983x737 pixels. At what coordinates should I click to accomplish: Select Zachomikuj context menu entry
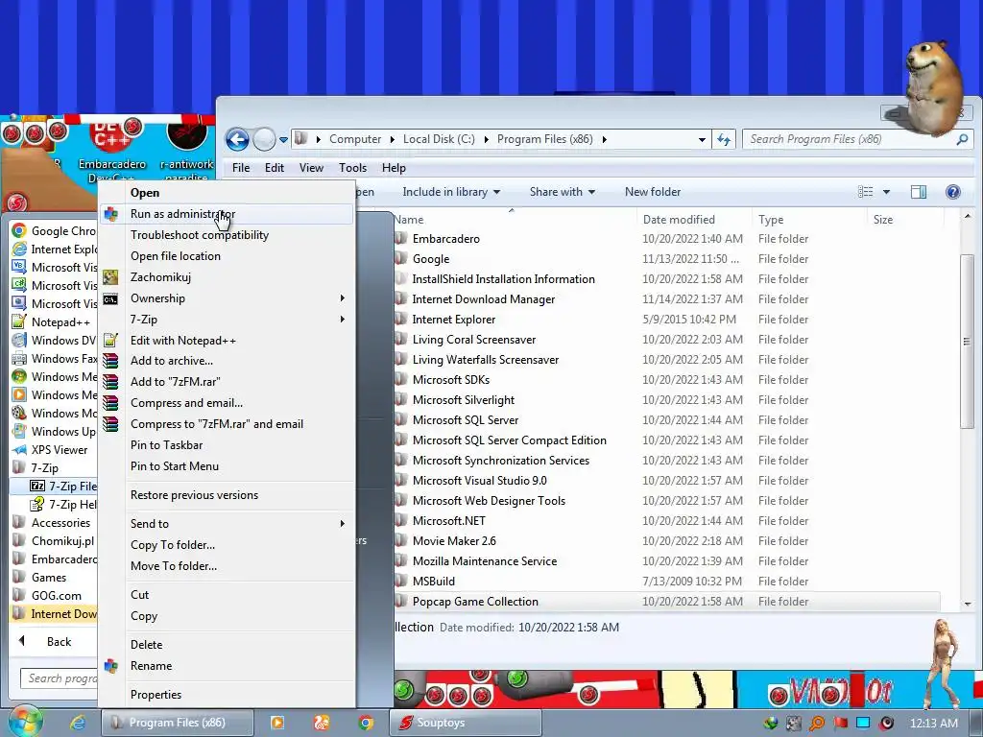click(160, 277)
